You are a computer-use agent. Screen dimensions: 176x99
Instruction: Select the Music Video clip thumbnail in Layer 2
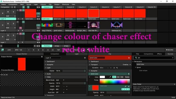tap(94, 25)
